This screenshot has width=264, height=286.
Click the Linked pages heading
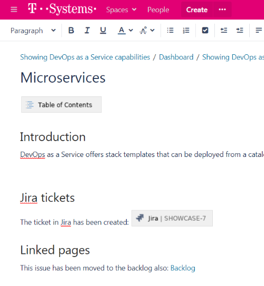(55, 250)
